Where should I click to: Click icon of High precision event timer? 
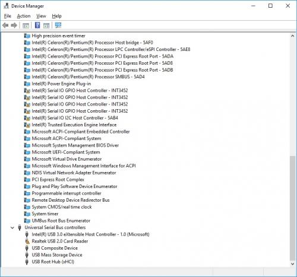(x=27, y=36)
